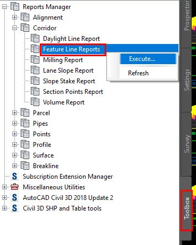
Task: Expand the Surface node
Action: point(14,155)
